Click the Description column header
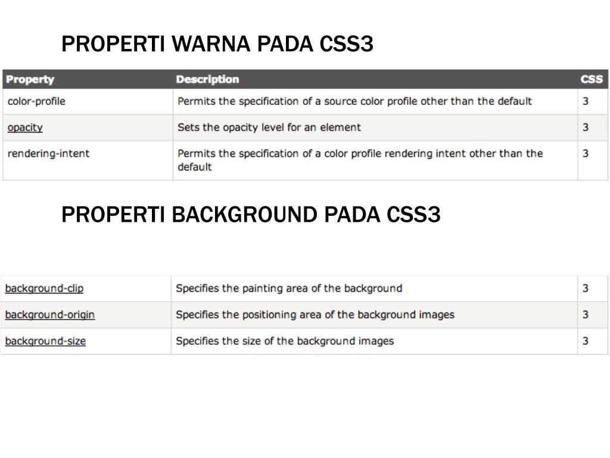This screenshot has width=610, height=458. click(207, 79)
